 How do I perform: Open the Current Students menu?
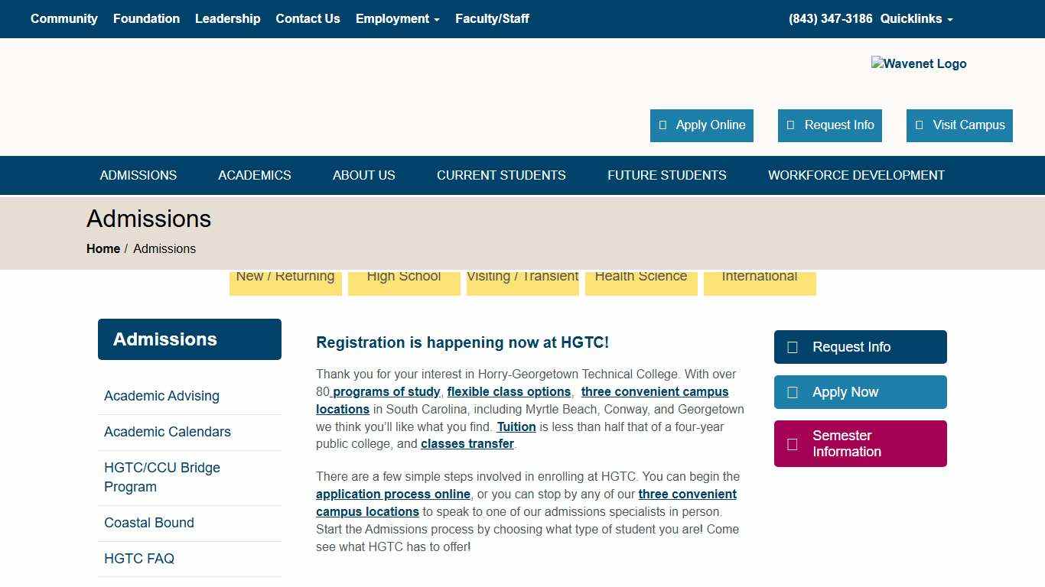(501, 175)
